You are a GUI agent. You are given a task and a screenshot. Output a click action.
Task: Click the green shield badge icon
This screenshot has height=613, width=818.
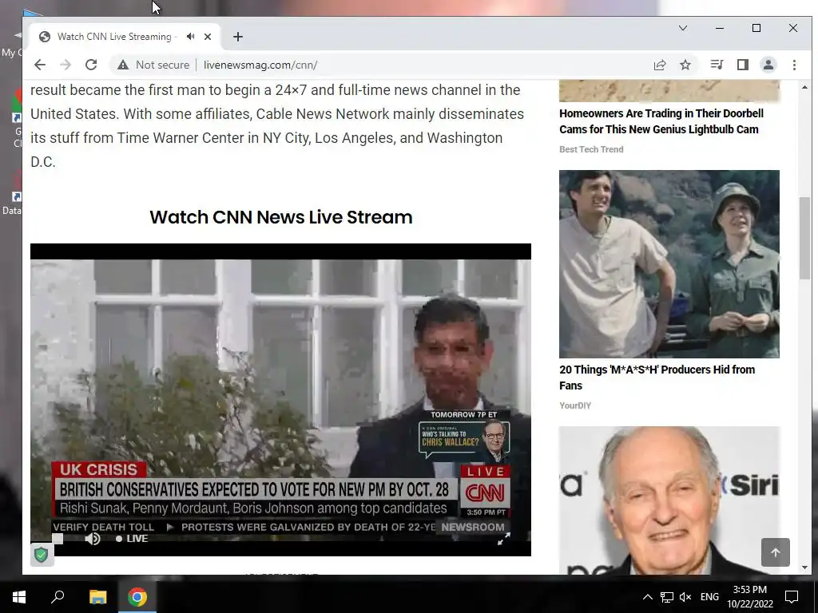(42, 555)
